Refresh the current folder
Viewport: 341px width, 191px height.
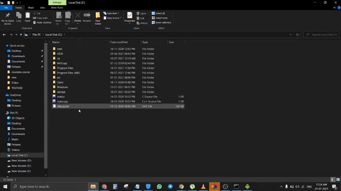click(297, 34)
